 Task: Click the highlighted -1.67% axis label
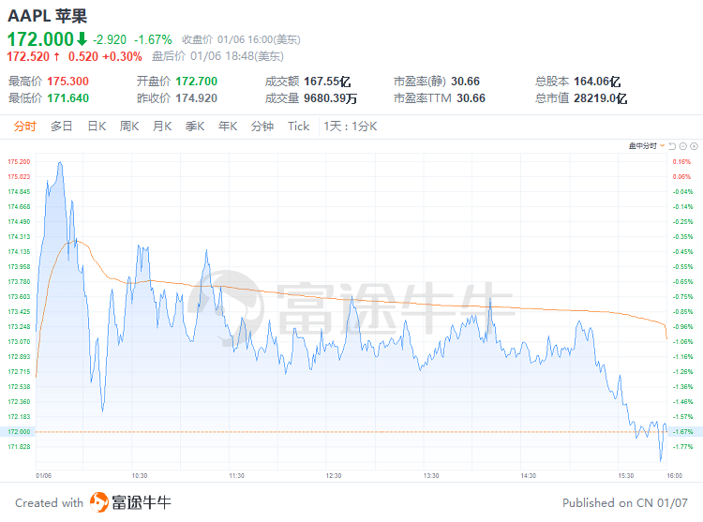point(682,431)
